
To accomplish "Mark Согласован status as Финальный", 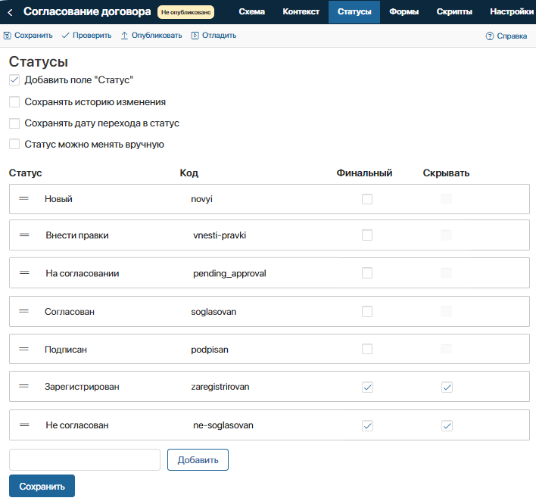I will coord(367,311).
